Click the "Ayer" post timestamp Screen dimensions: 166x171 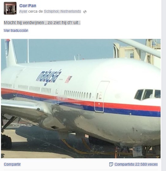point(23,11)
